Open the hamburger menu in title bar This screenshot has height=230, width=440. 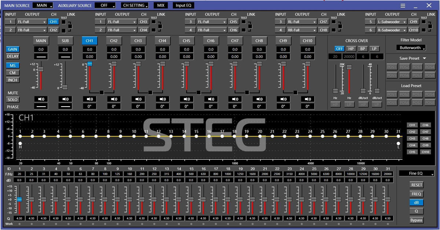(403, 5)
